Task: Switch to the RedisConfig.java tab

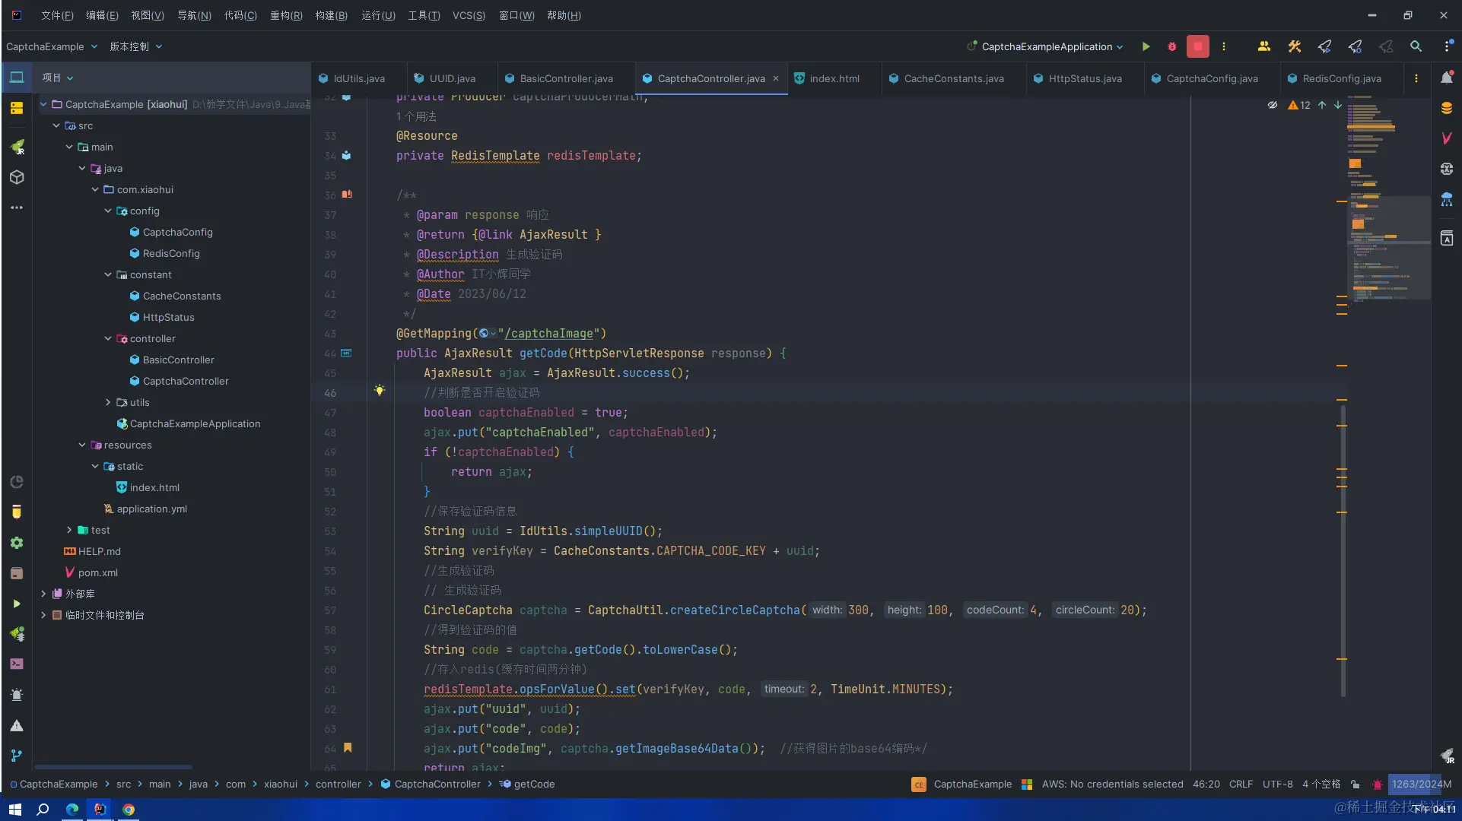Action: tap(1341, 78)
